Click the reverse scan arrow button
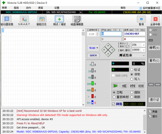This screenshot has height=134, width=162. coord(124,86)
